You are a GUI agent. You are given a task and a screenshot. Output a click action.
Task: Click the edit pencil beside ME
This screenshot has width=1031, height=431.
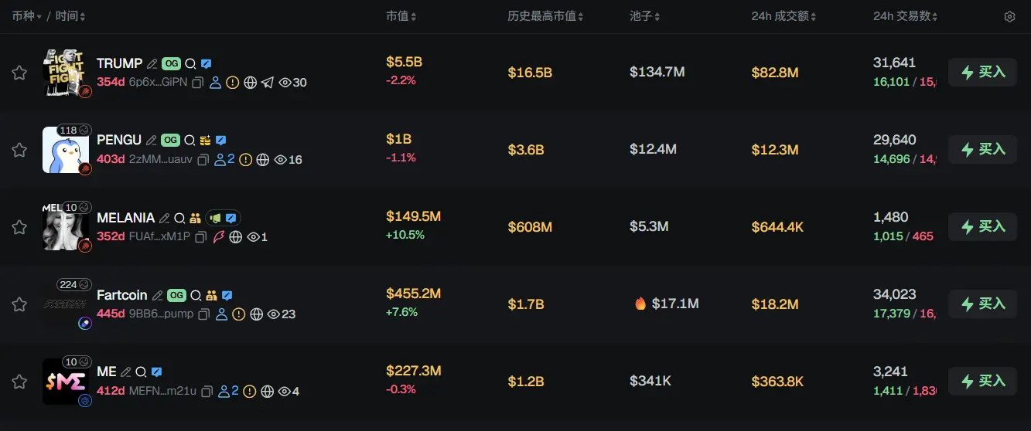[x=126, y=372]
